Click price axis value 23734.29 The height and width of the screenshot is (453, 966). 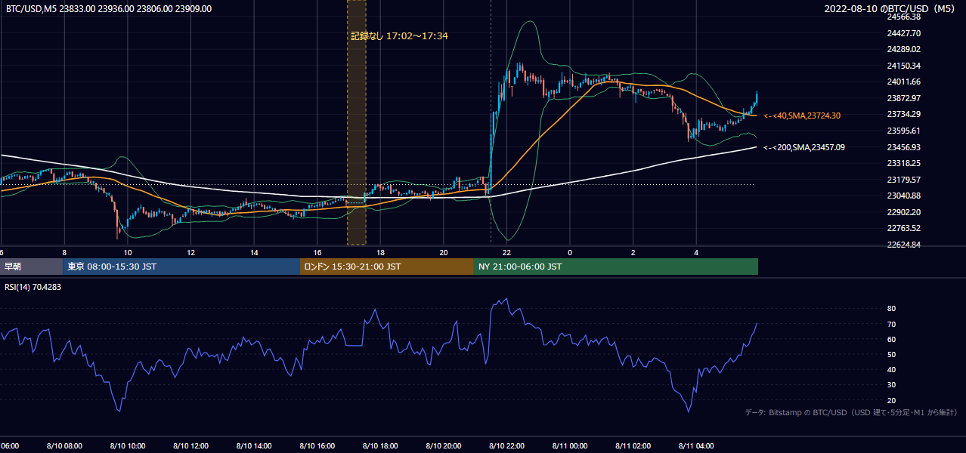tap(904, 114)
